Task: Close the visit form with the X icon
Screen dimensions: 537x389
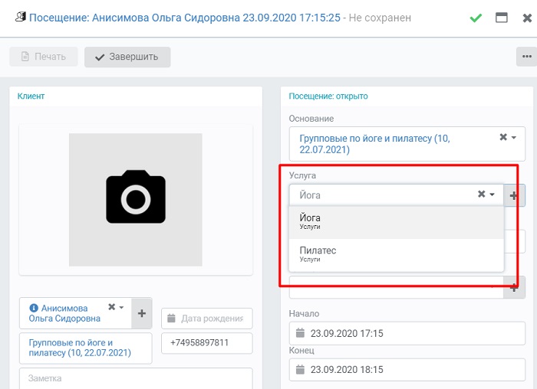Action: 528,18
